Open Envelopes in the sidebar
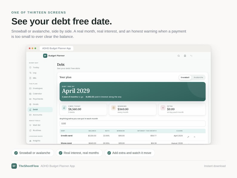237x178 pixels. pyautogui.click(x=40, y=88)
